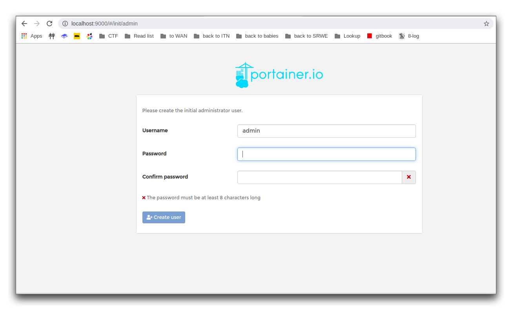Focus the Confirm password input field
Screen dimensions: 512x310
pos(320,177)
